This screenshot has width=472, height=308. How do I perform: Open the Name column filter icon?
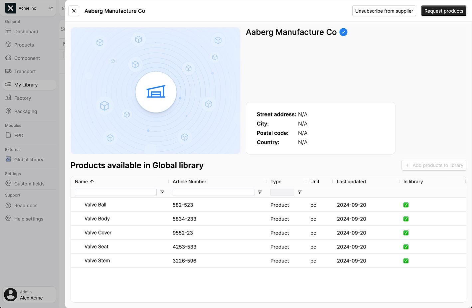(162, 192)
